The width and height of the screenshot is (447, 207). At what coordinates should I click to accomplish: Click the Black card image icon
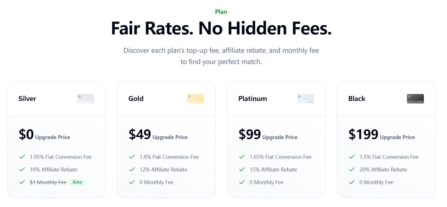click(x=415, y=98)
